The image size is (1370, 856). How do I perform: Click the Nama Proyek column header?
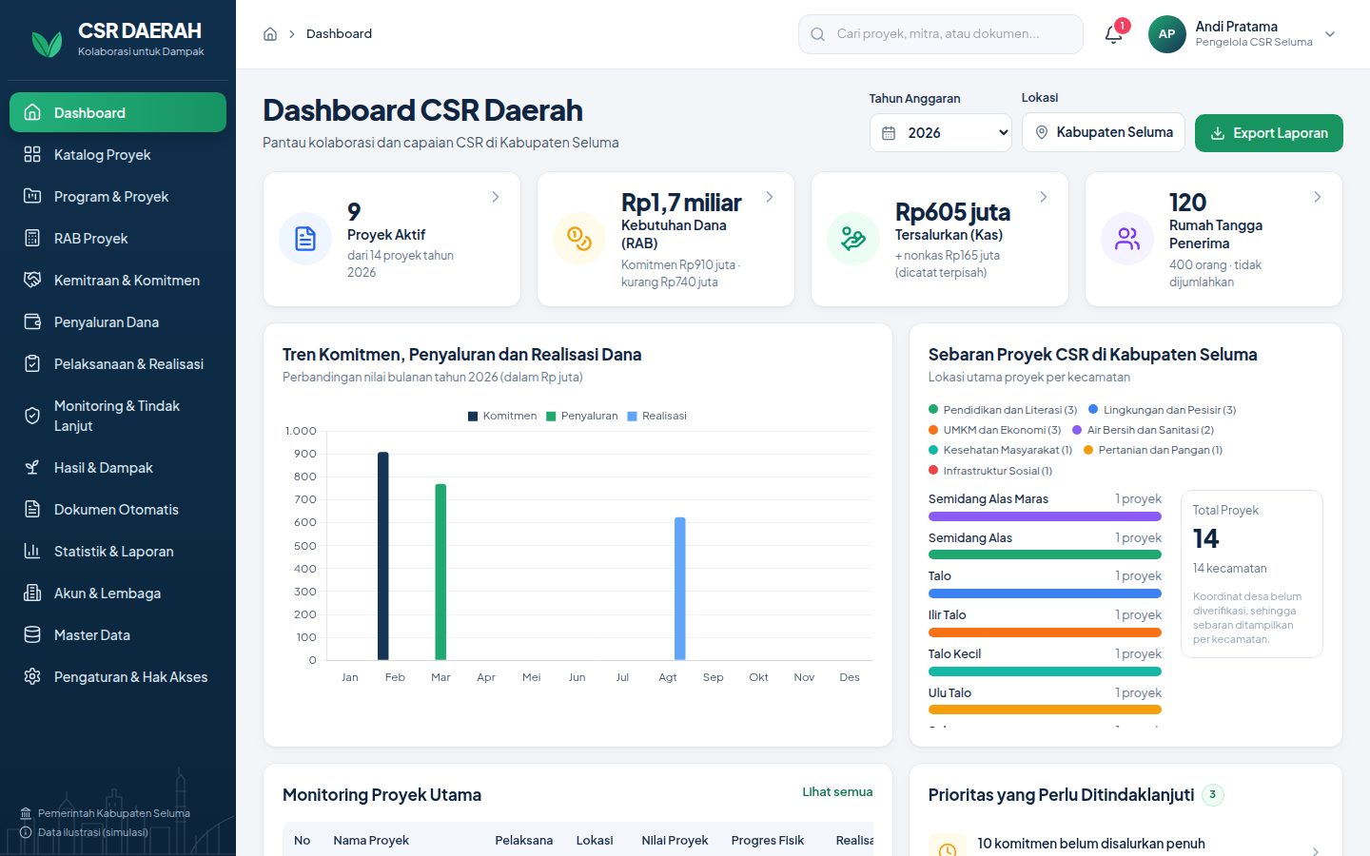tap(371, 840)
